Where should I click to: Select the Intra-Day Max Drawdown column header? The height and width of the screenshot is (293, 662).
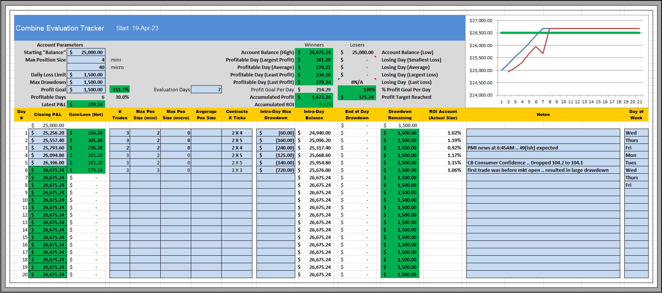click(276, 114)
